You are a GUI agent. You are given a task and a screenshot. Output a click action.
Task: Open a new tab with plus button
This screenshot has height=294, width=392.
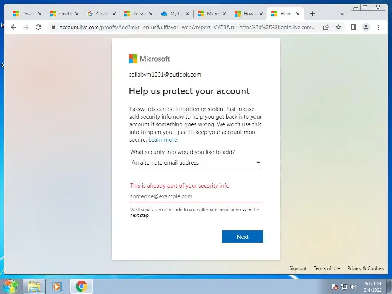[312, 14]
